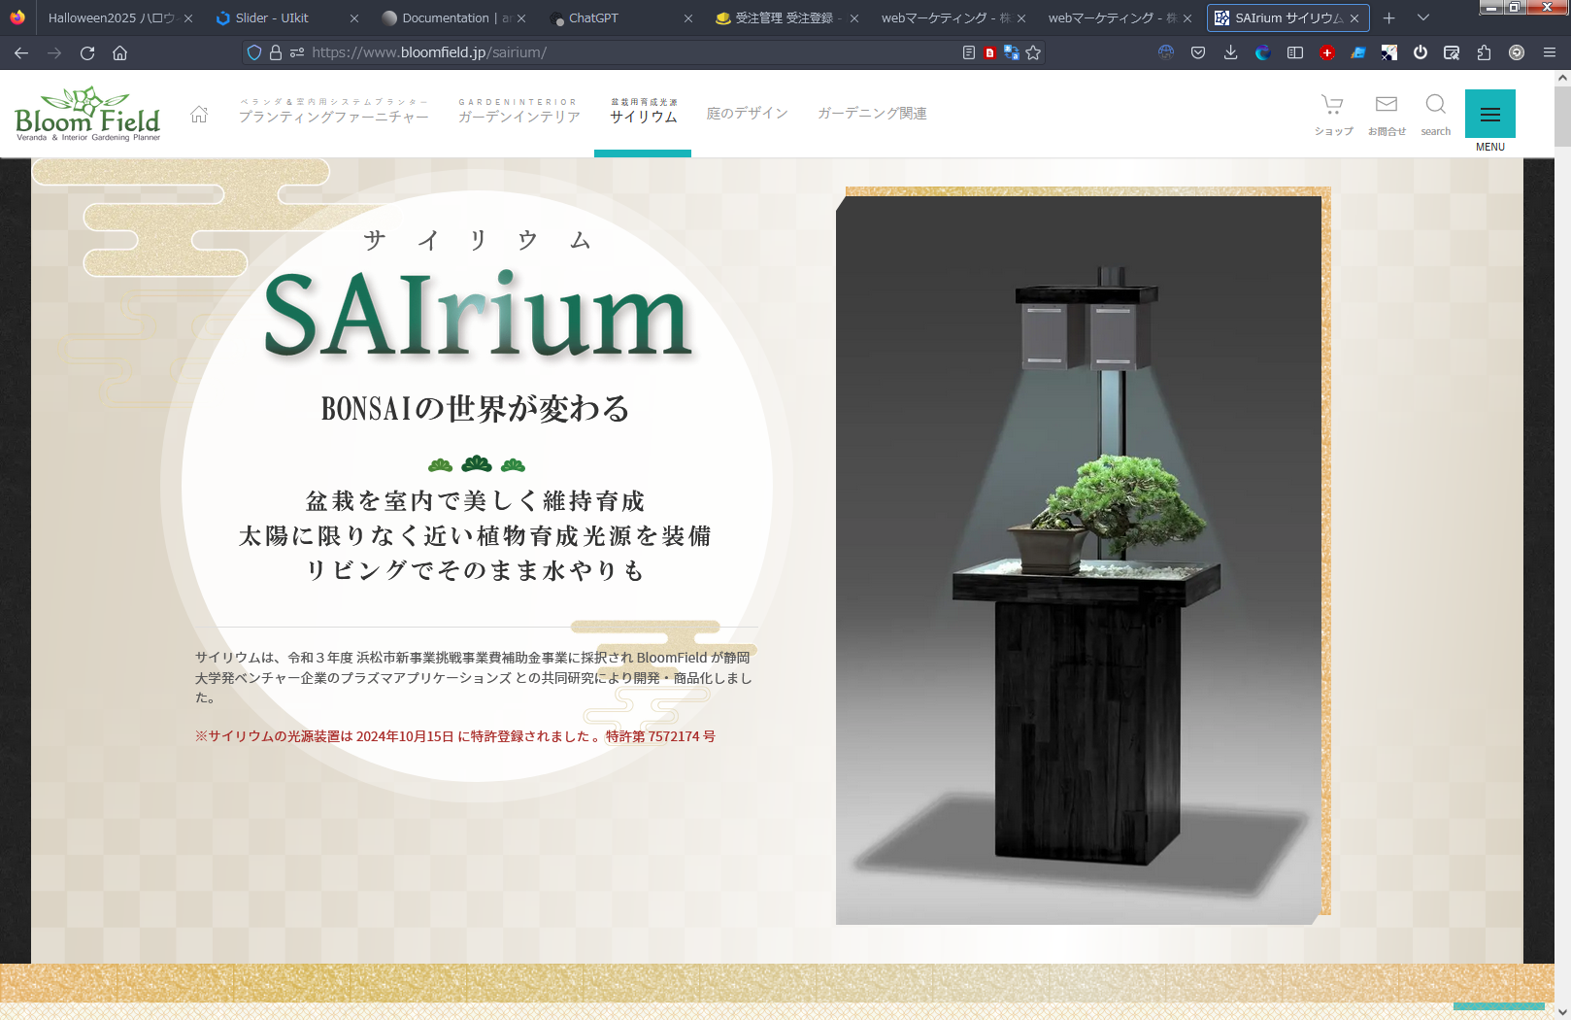Toggle reader view in address bar

click(968, 52)
